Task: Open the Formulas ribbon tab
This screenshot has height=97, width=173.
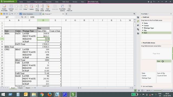Action: [49, 2]
